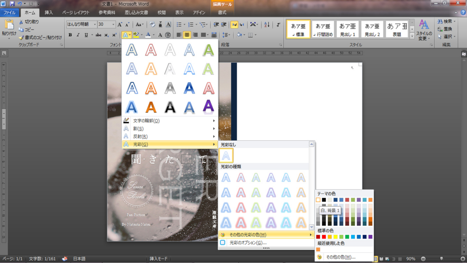
Task: Toggle subscript formatting
Action: pyautogui.click(x=106, y=35)
